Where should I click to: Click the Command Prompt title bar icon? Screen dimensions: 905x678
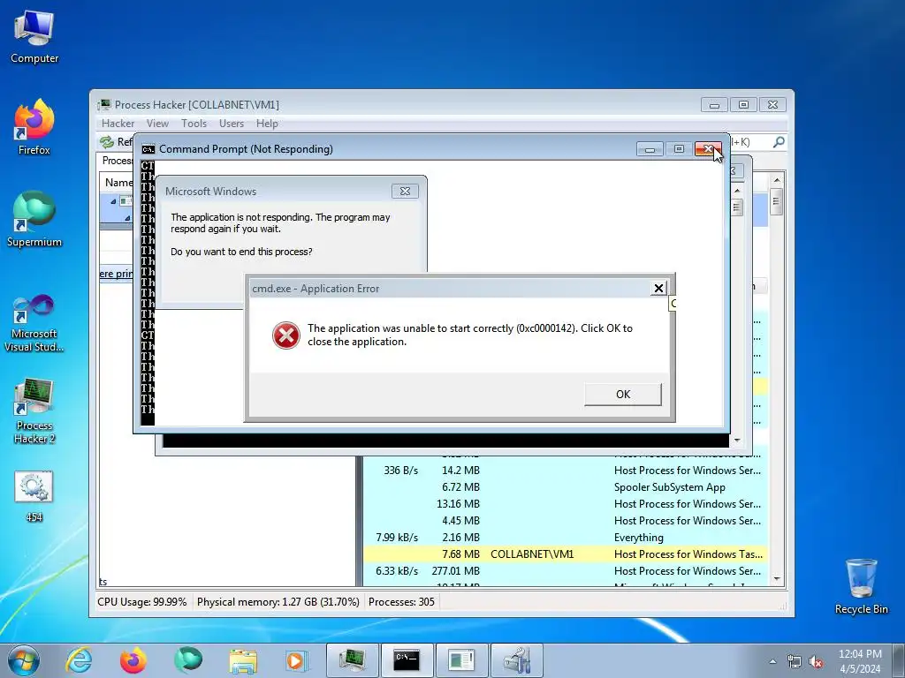(x=148, y=149)
